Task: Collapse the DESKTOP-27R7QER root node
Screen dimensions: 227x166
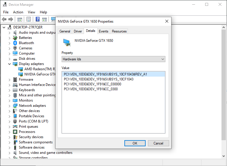Action: pyautogui.click(x=4, y=27)
